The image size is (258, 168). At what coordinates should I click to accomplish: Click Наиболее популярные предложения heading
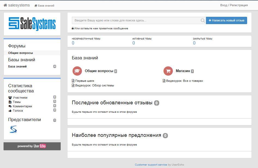tap(116, 135)
